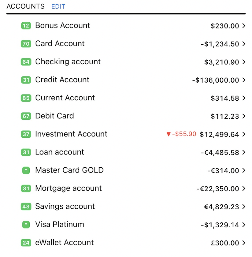Click the €4,829.23 Savings account balance
This screenshot has width=252, height=257.
[x=221, y=207]
